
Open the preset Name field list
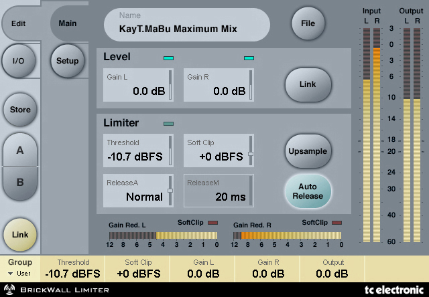click(187, 25)
